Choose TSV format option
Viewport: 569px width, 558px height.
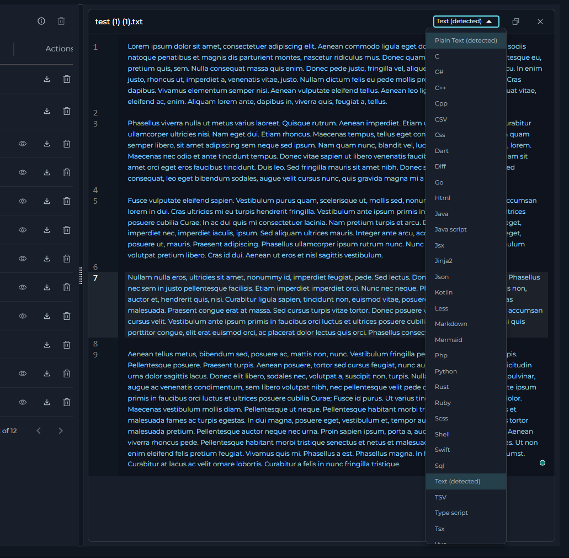coord(466,497)
